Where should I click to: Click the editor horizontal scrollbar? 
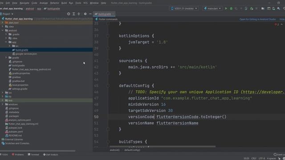pos(163,146)
